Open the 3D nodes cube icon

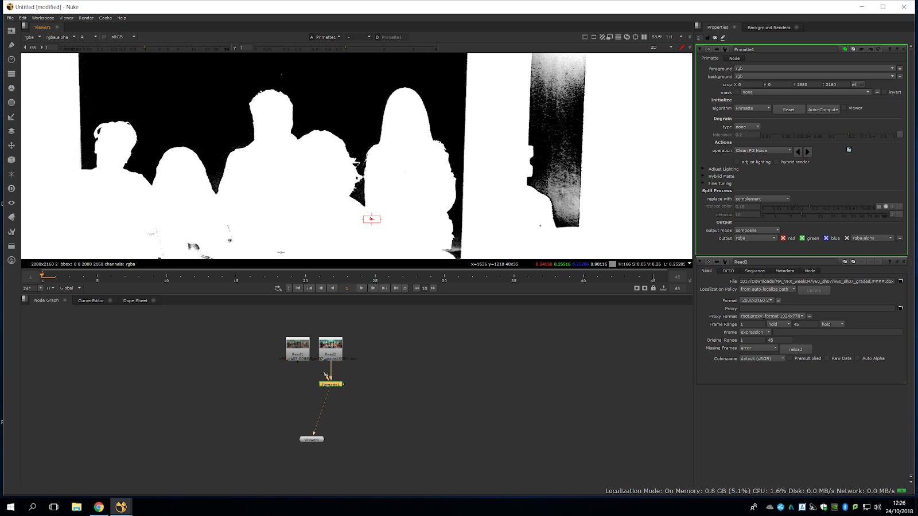pos(11,160)
